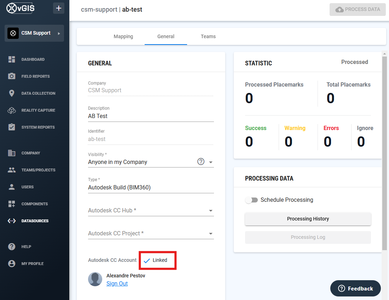Click the Total Placemarks label

(x=348, y=84)
